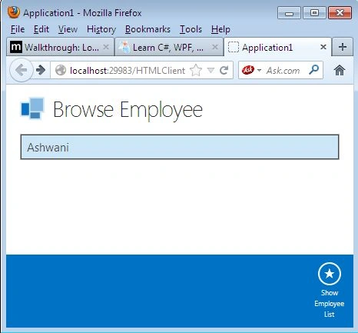Viewport: 358px width, 333px height.
Task: Maximize the Firefox window
Action: coord(315,13)
